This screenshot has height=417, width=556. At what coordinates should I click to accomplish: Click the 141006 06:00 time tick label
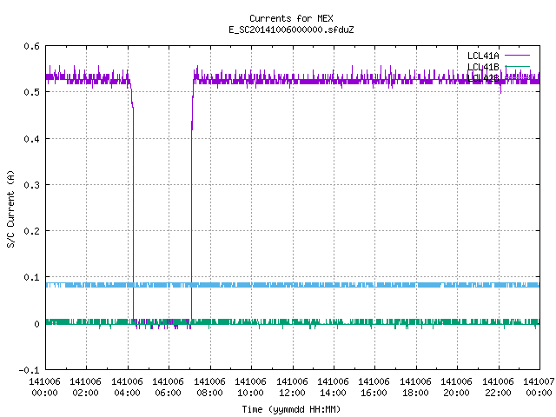(168, 387)
